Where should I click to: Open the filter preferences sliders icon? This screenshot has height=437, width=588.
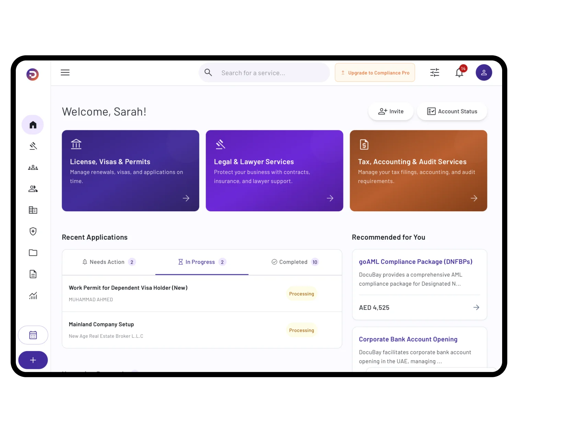[434, 72]
